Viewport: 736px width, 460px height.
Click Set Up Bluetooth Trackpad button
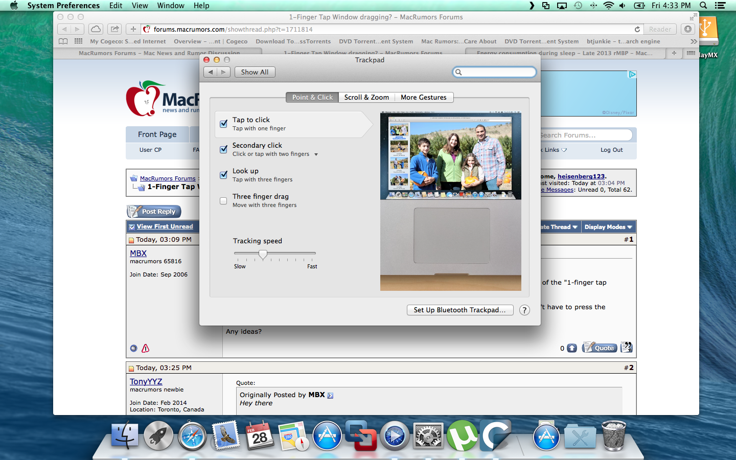460,310
